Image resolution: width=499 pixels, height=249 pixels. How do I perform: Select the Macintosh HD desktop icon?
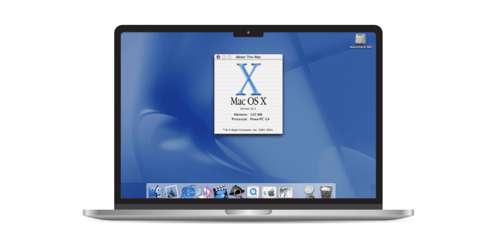361,41
